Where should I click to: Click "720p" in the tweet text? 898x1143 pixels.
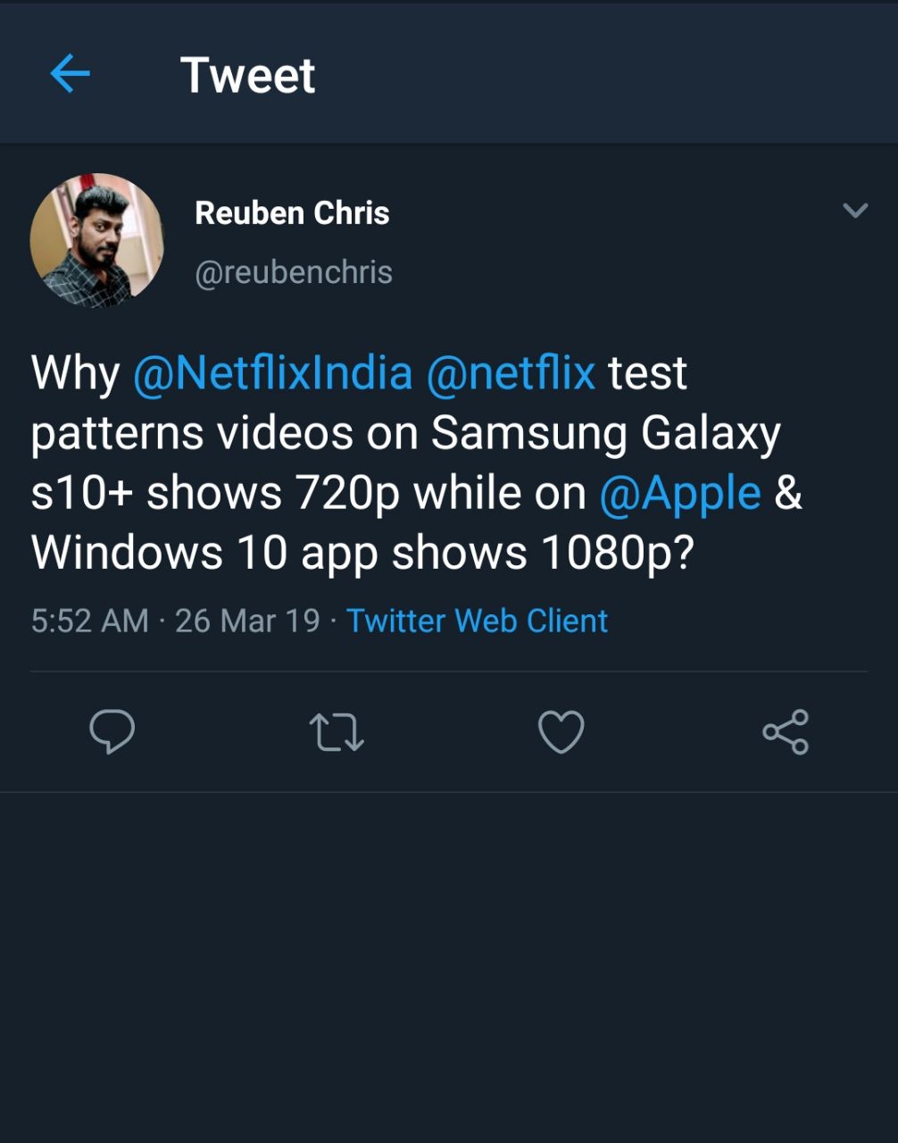[x=348, y=493]
